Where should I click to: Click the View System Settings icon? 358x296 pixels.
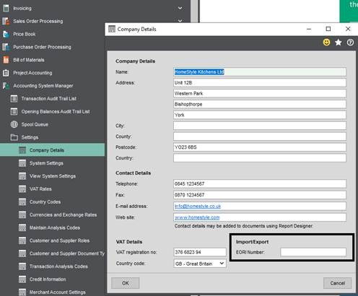[x=22, y=176]
